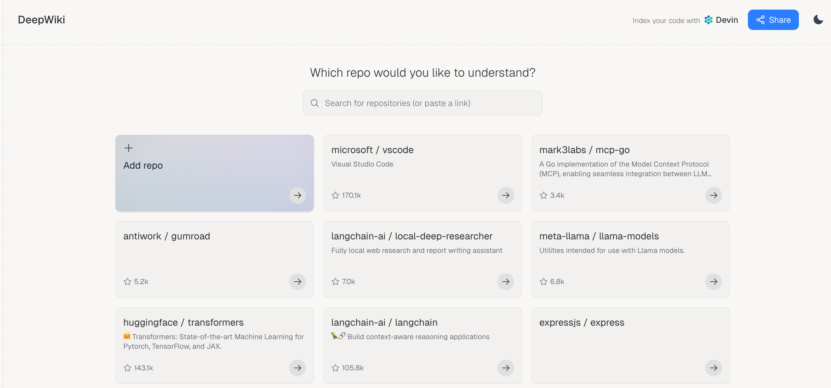Open the arrow on the langchain-ai / langchain card
Image resolution: width=831 pixels, height=388 pixels.
(505, 368)
